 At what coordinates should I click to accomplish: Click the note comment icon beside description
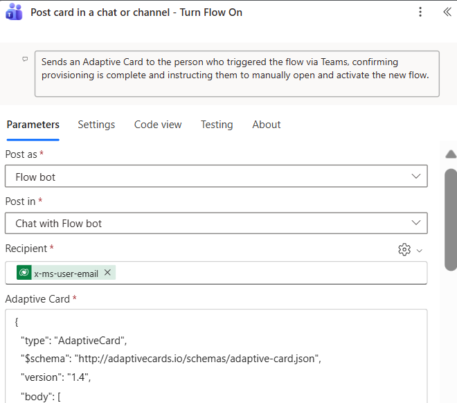click(x=26, y=60)
